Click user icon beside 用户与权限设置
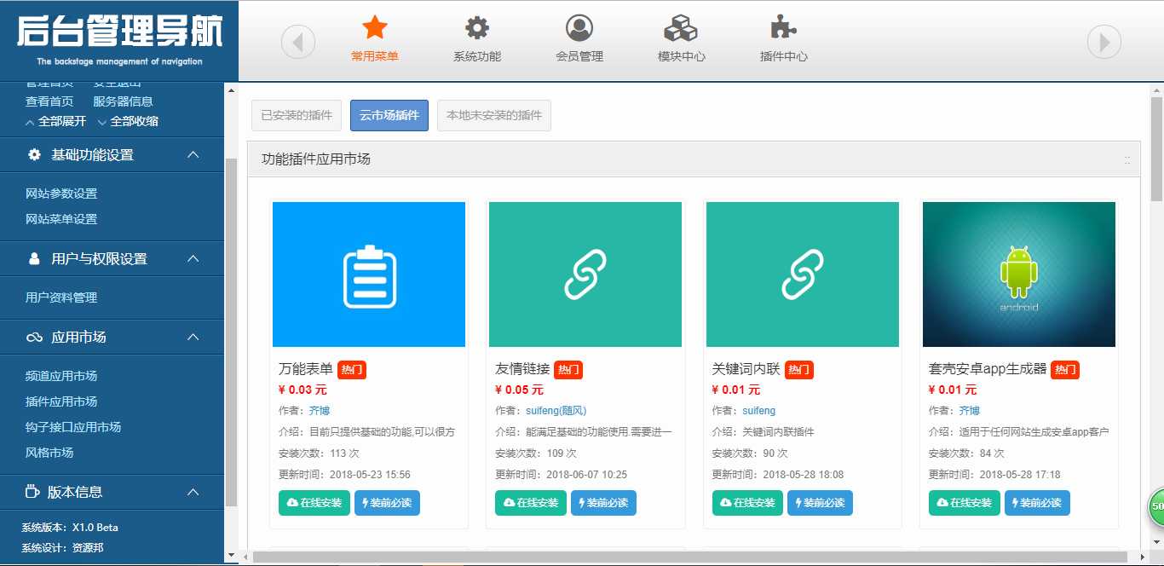This screenshot has width=1164, height=566. point(34,258)
